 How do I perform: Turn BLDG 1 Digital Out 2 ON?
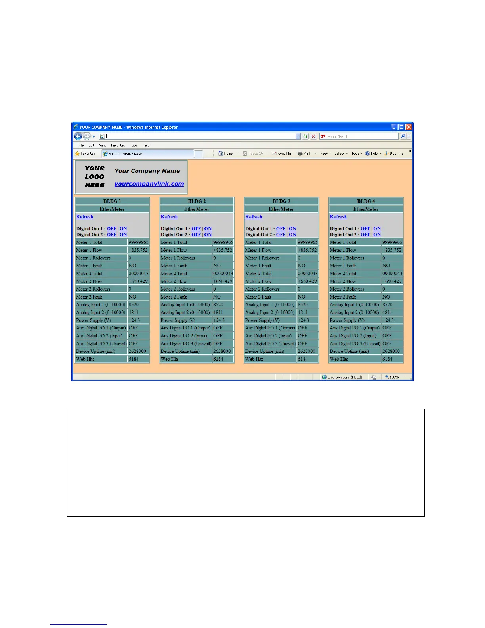point(123,235)
